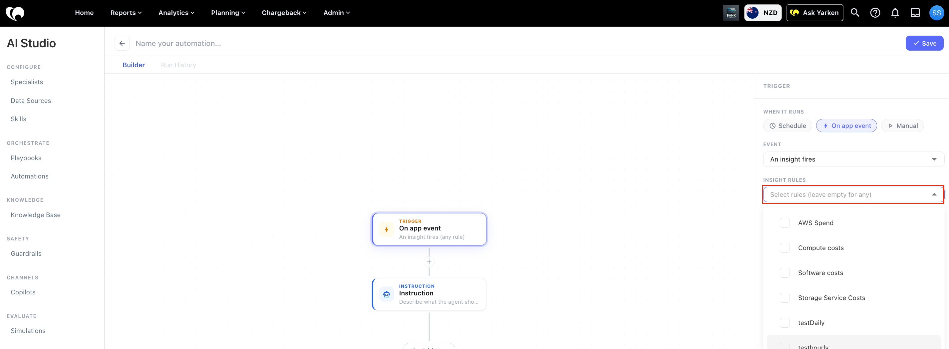Go to Home in the top navigation

[x=84, y=13]
